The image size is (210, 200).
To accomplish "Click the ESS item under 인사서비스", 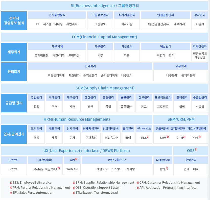I will [144, 138].
